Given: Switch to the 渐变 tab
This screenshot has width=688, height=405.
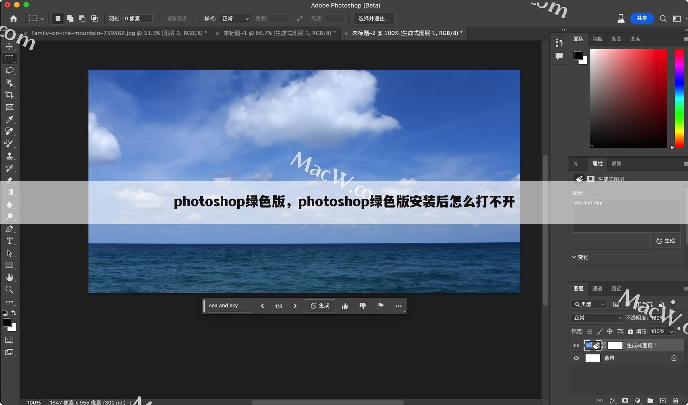Looking at the screenshot, I should click(616, 39).
